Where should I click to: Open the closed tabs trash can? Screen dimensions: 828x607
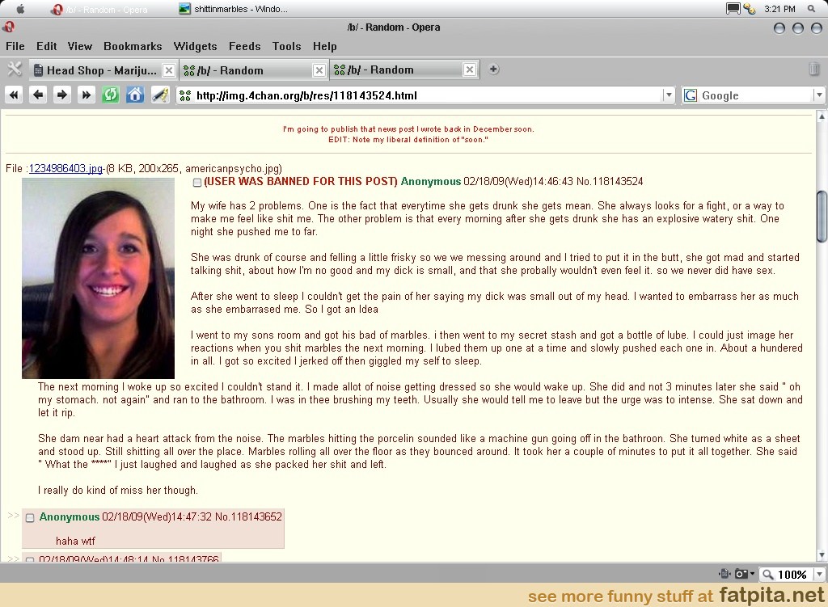click(x=814, y=70)
